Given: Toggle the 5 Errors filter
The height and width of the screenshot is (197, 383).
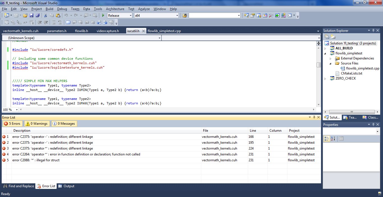Looking at the screenshot, I should coord(12,124).
